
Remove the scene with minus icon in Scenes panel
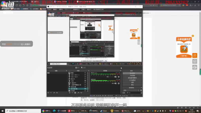(51, 93)
